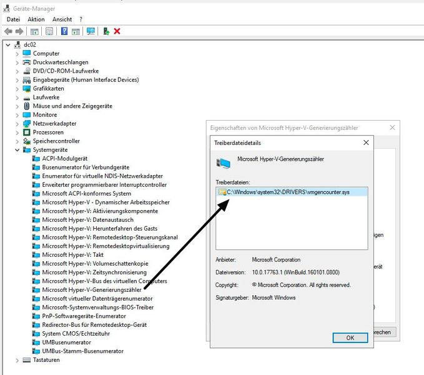Click the blue Help question mark icon
The width and height of the screenshot is (424, 375).
click(x=64, y=31)
